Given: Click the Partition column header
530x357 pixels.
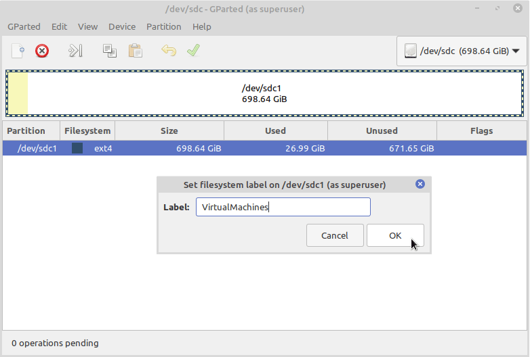Looking at the screenshot, I should coord(31,130).
